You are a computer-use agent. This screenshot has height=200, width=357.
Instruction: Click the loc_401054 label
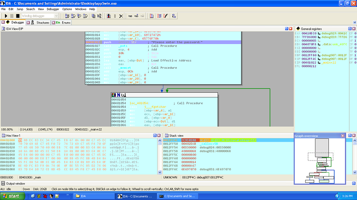click(x=139, y=103)
